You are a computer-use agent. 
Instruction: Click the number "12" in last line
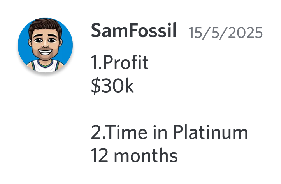click(100, 155)
